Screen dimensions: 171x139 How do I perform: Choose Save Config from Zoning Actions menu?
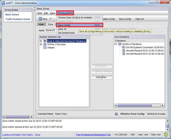(80, 25)
